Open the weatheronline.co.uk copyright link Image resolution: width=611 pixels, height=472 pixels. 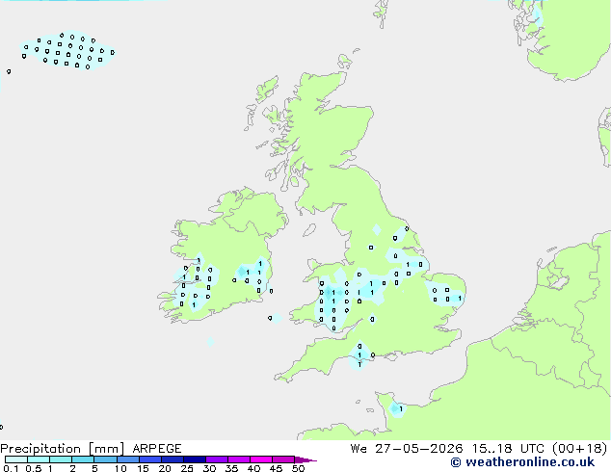(522, 462)
